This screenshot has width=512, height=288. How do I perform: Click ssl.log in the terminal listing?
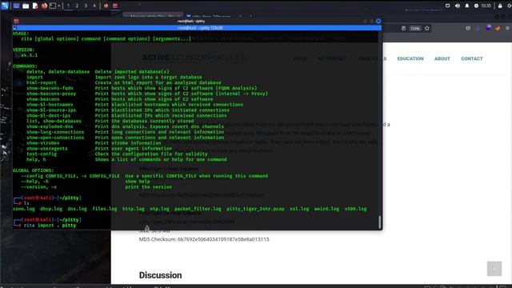299,209
